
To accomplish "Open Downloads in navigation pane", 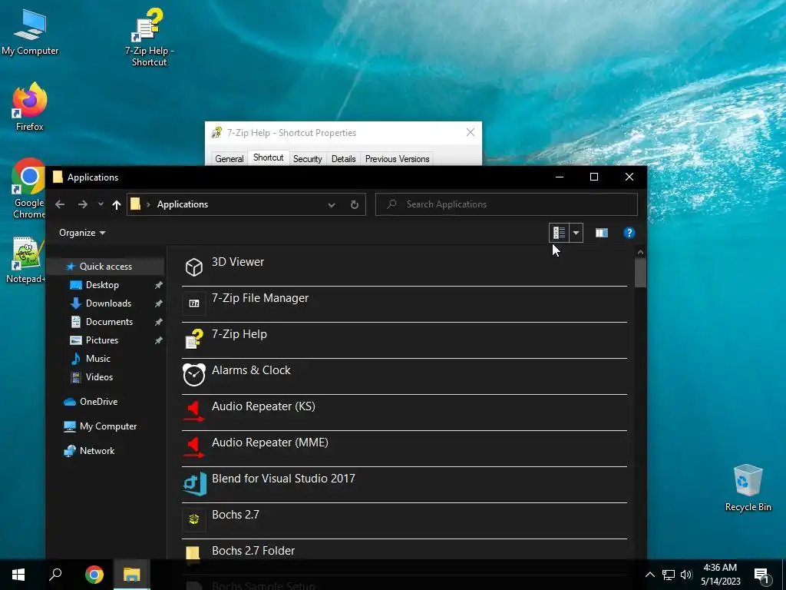I will pyautogui.click(x=108, y=303).
